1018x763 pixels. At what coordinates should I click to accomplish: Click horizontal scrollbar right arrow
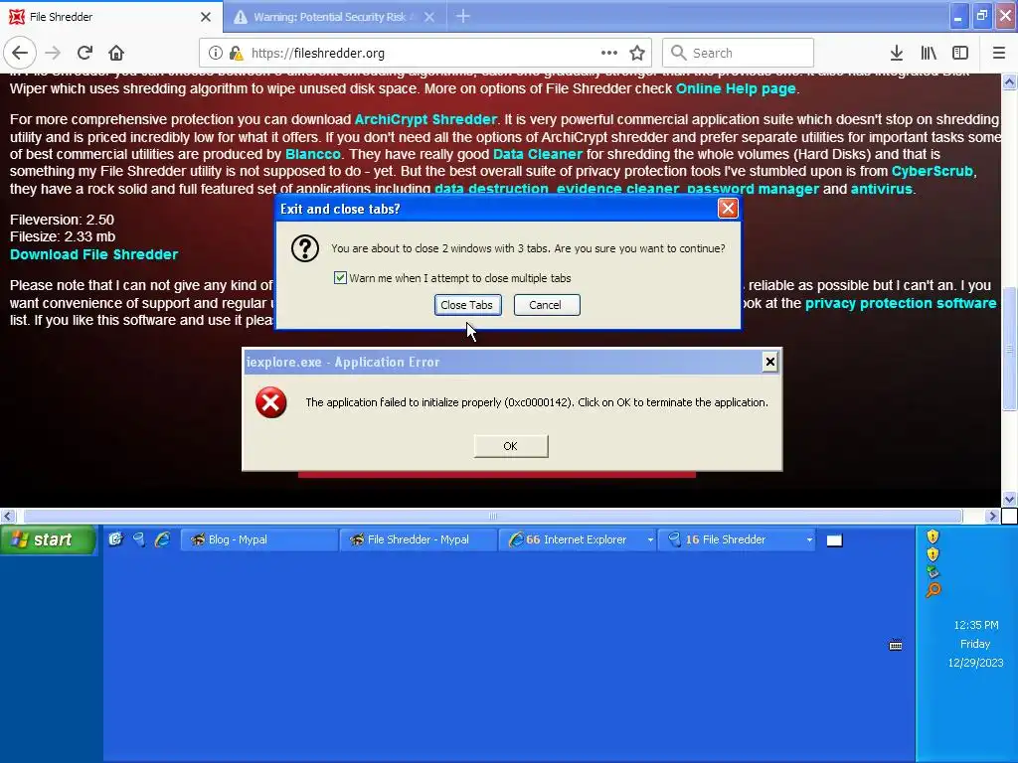pyautogui.click(x=991, y=517)
